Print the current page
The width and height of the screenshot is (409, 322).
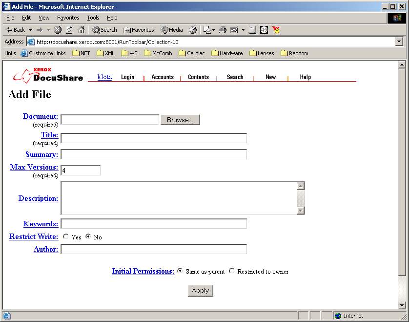tap(223, 30)
